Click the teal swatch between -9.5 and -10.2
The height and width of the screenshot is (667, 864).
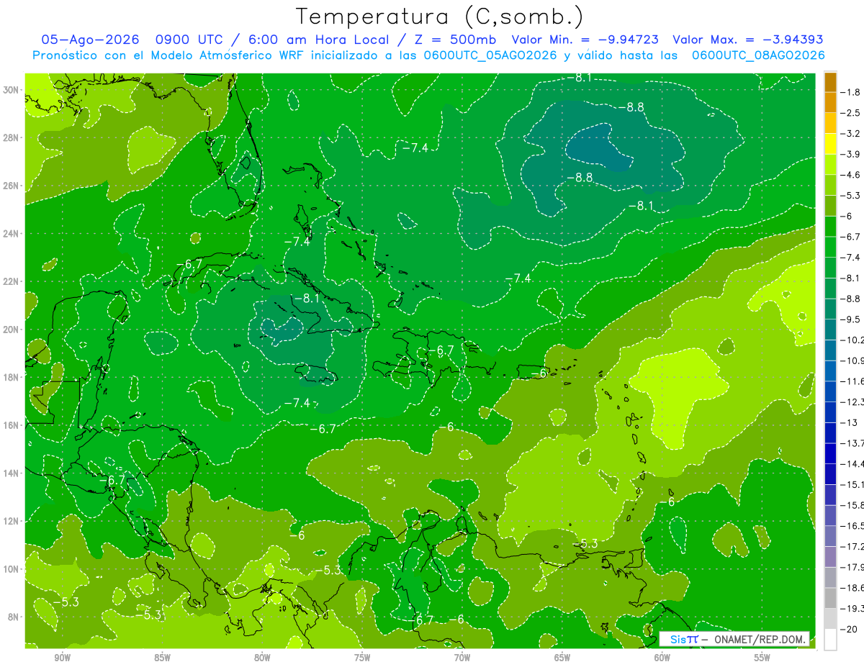pos(830,330)
